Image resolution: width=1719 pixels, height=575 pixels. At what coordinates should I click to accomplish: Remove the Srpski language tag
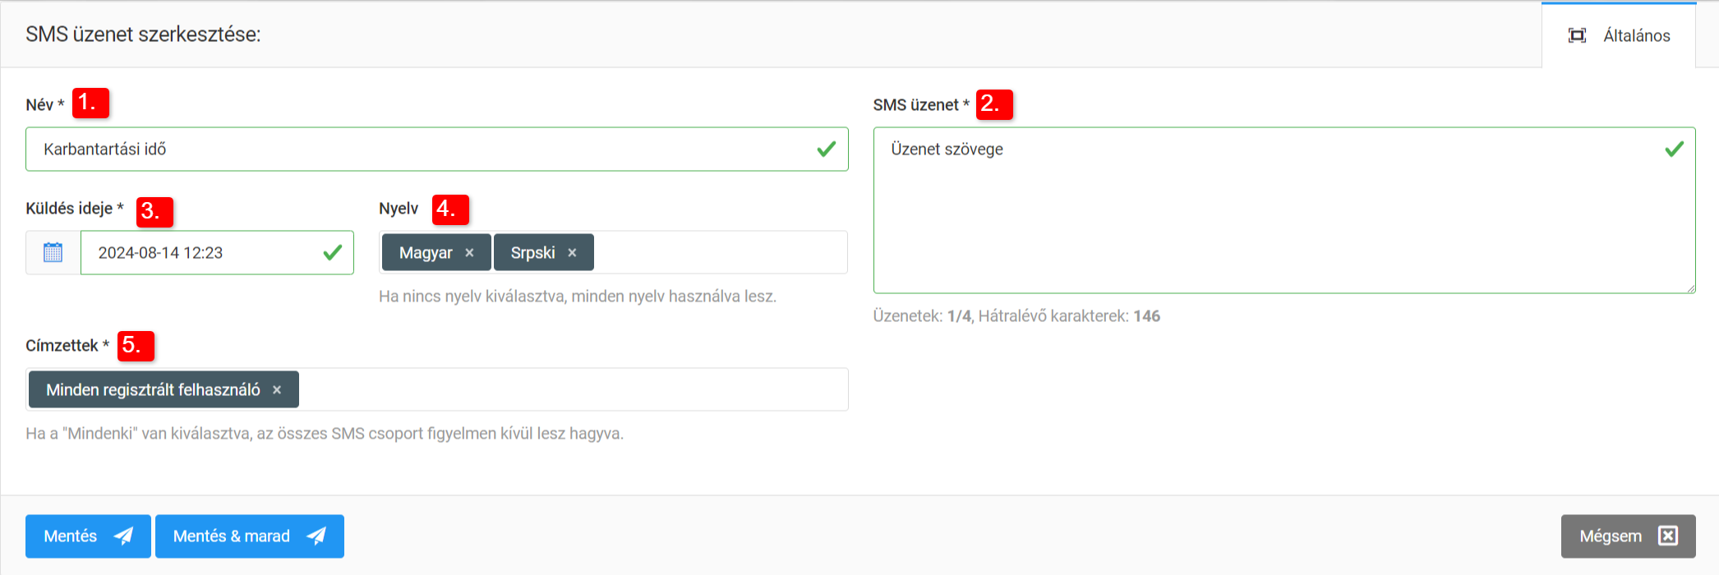(572, 253)
